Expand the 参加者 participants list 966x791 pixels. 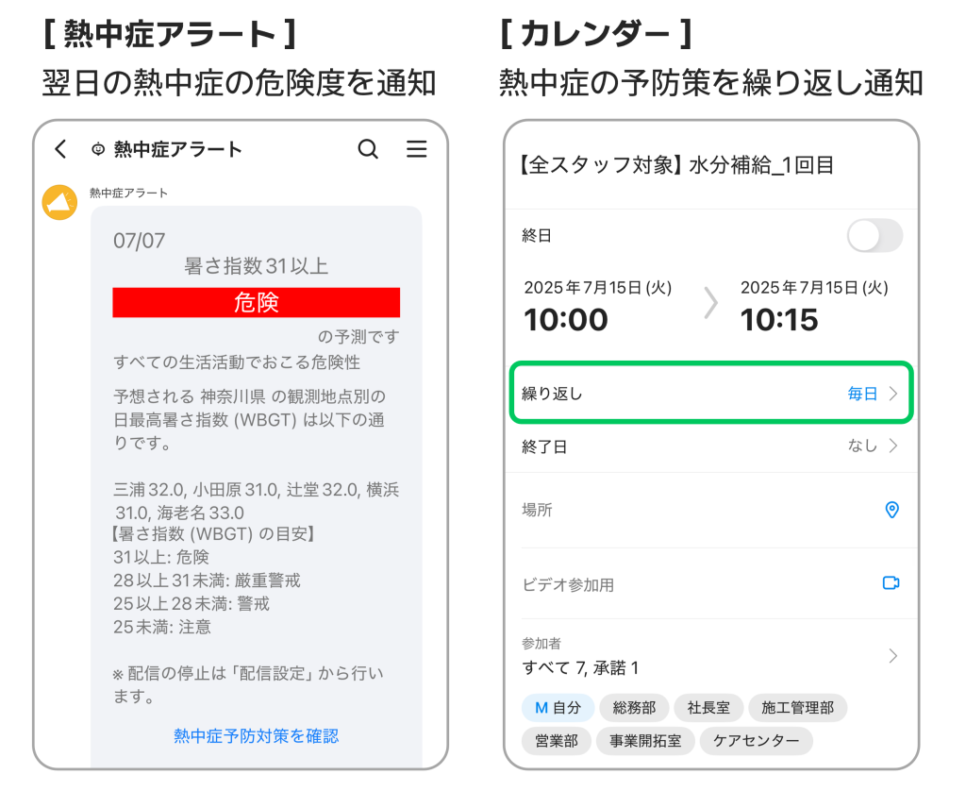click(892, 656)
